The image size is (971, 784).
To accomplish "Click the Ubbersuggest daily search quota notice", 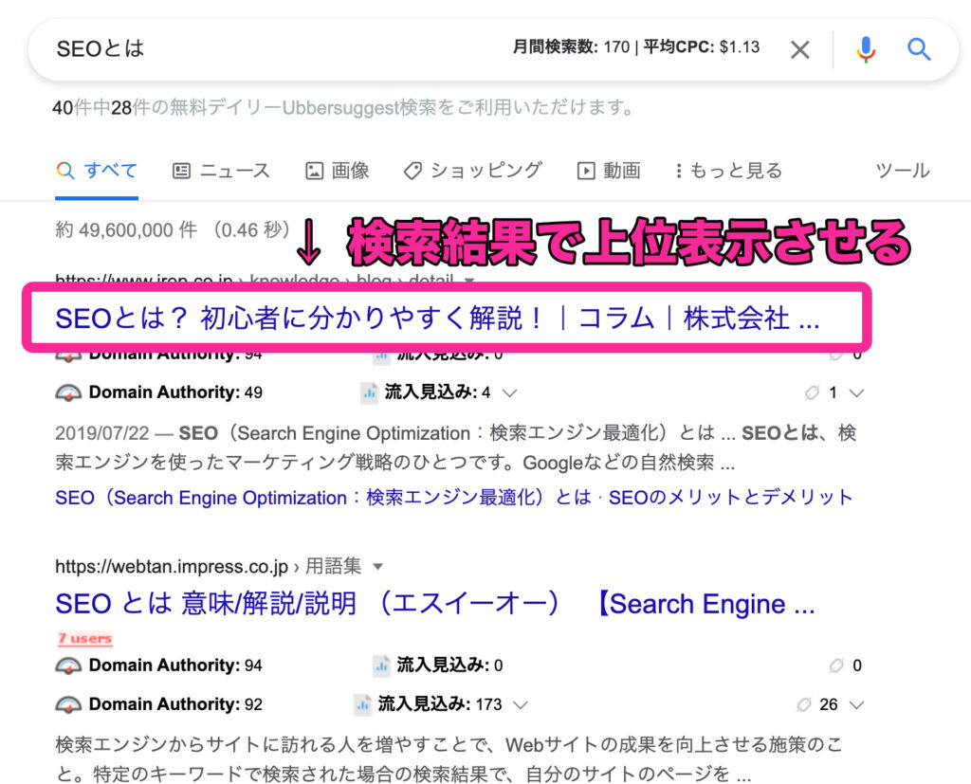I will (x=343, y=108).
